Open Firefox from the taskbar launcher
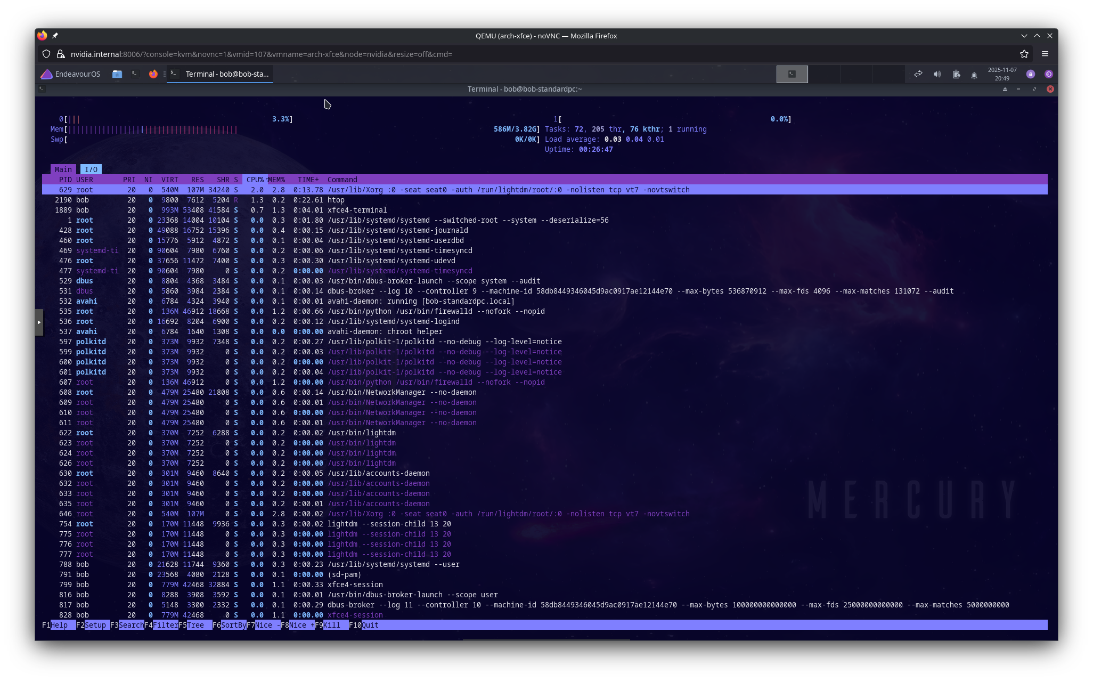This screenshot has height=682, width=1093. 153,74
